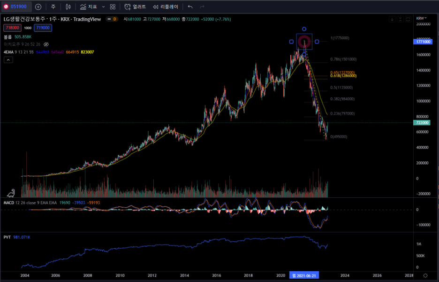Viewport: 439px width, 282px height.
Task: Open the indicator templates grid icon
Action: [x=113, y=7]
